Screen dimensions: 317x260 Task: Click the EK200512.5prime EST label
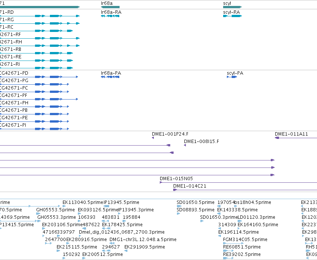pyautogui.click(x=102, y=254)
